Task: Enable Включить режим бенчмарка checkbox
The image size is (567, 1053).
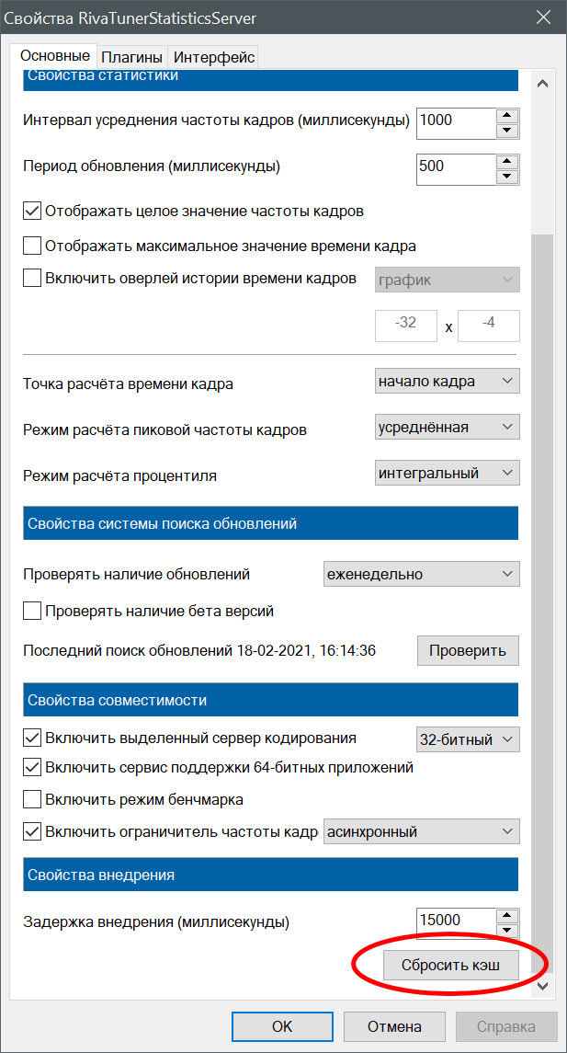Action: click(x=32, y=799)
